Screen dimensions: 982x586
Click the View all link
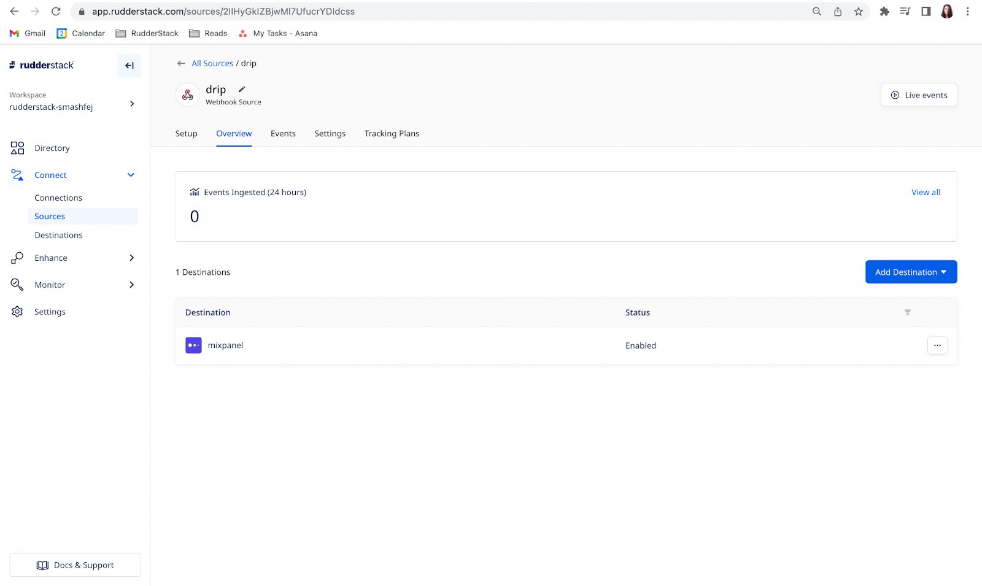tap(926, 192)
